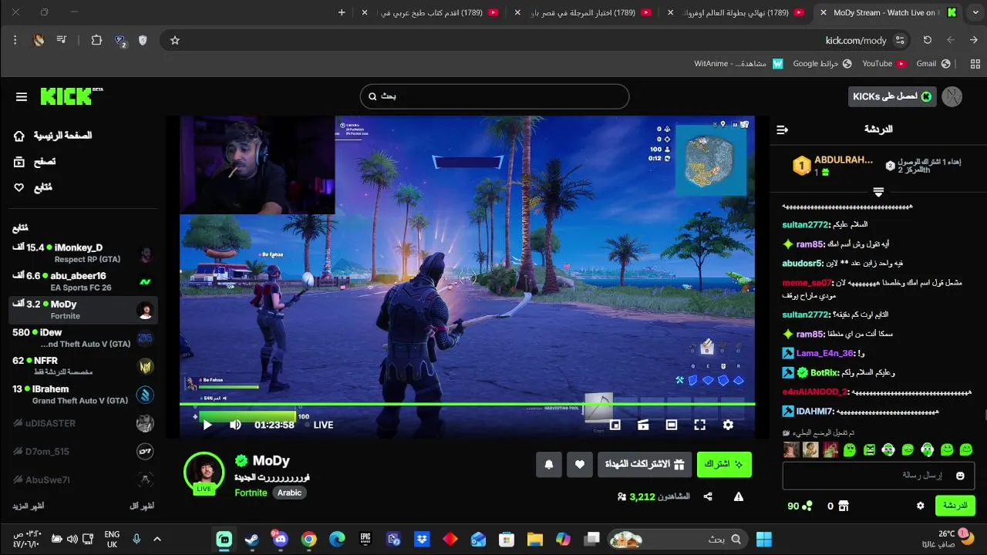This screenshot has height=555, width=987.
Task: Open YouTube bookmark
Action: pos(884,63)
